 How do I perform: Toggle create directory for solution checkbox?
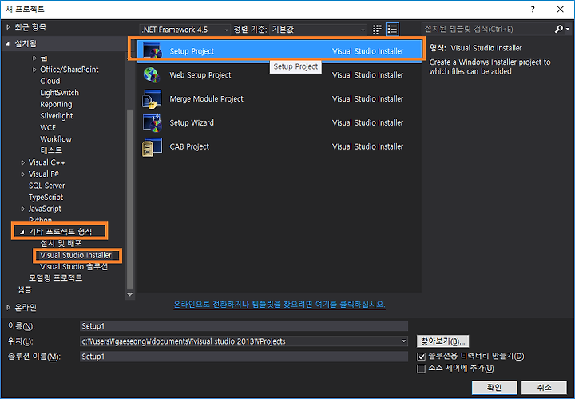click(x=422, y=356)
